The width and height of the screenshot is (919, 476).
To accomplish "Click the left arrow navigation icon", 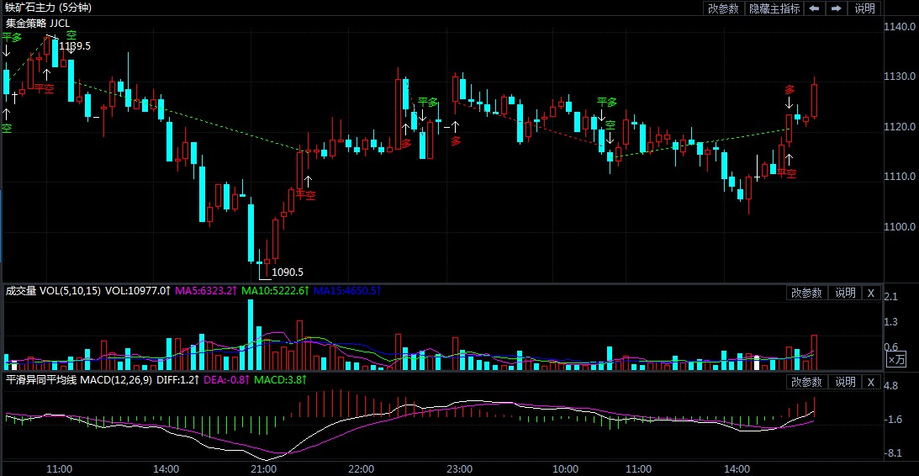I will pos(814,8).
